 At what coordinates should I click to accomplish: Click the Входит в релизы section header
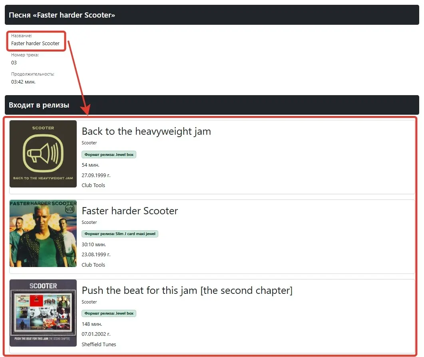[x=212, y=105]
